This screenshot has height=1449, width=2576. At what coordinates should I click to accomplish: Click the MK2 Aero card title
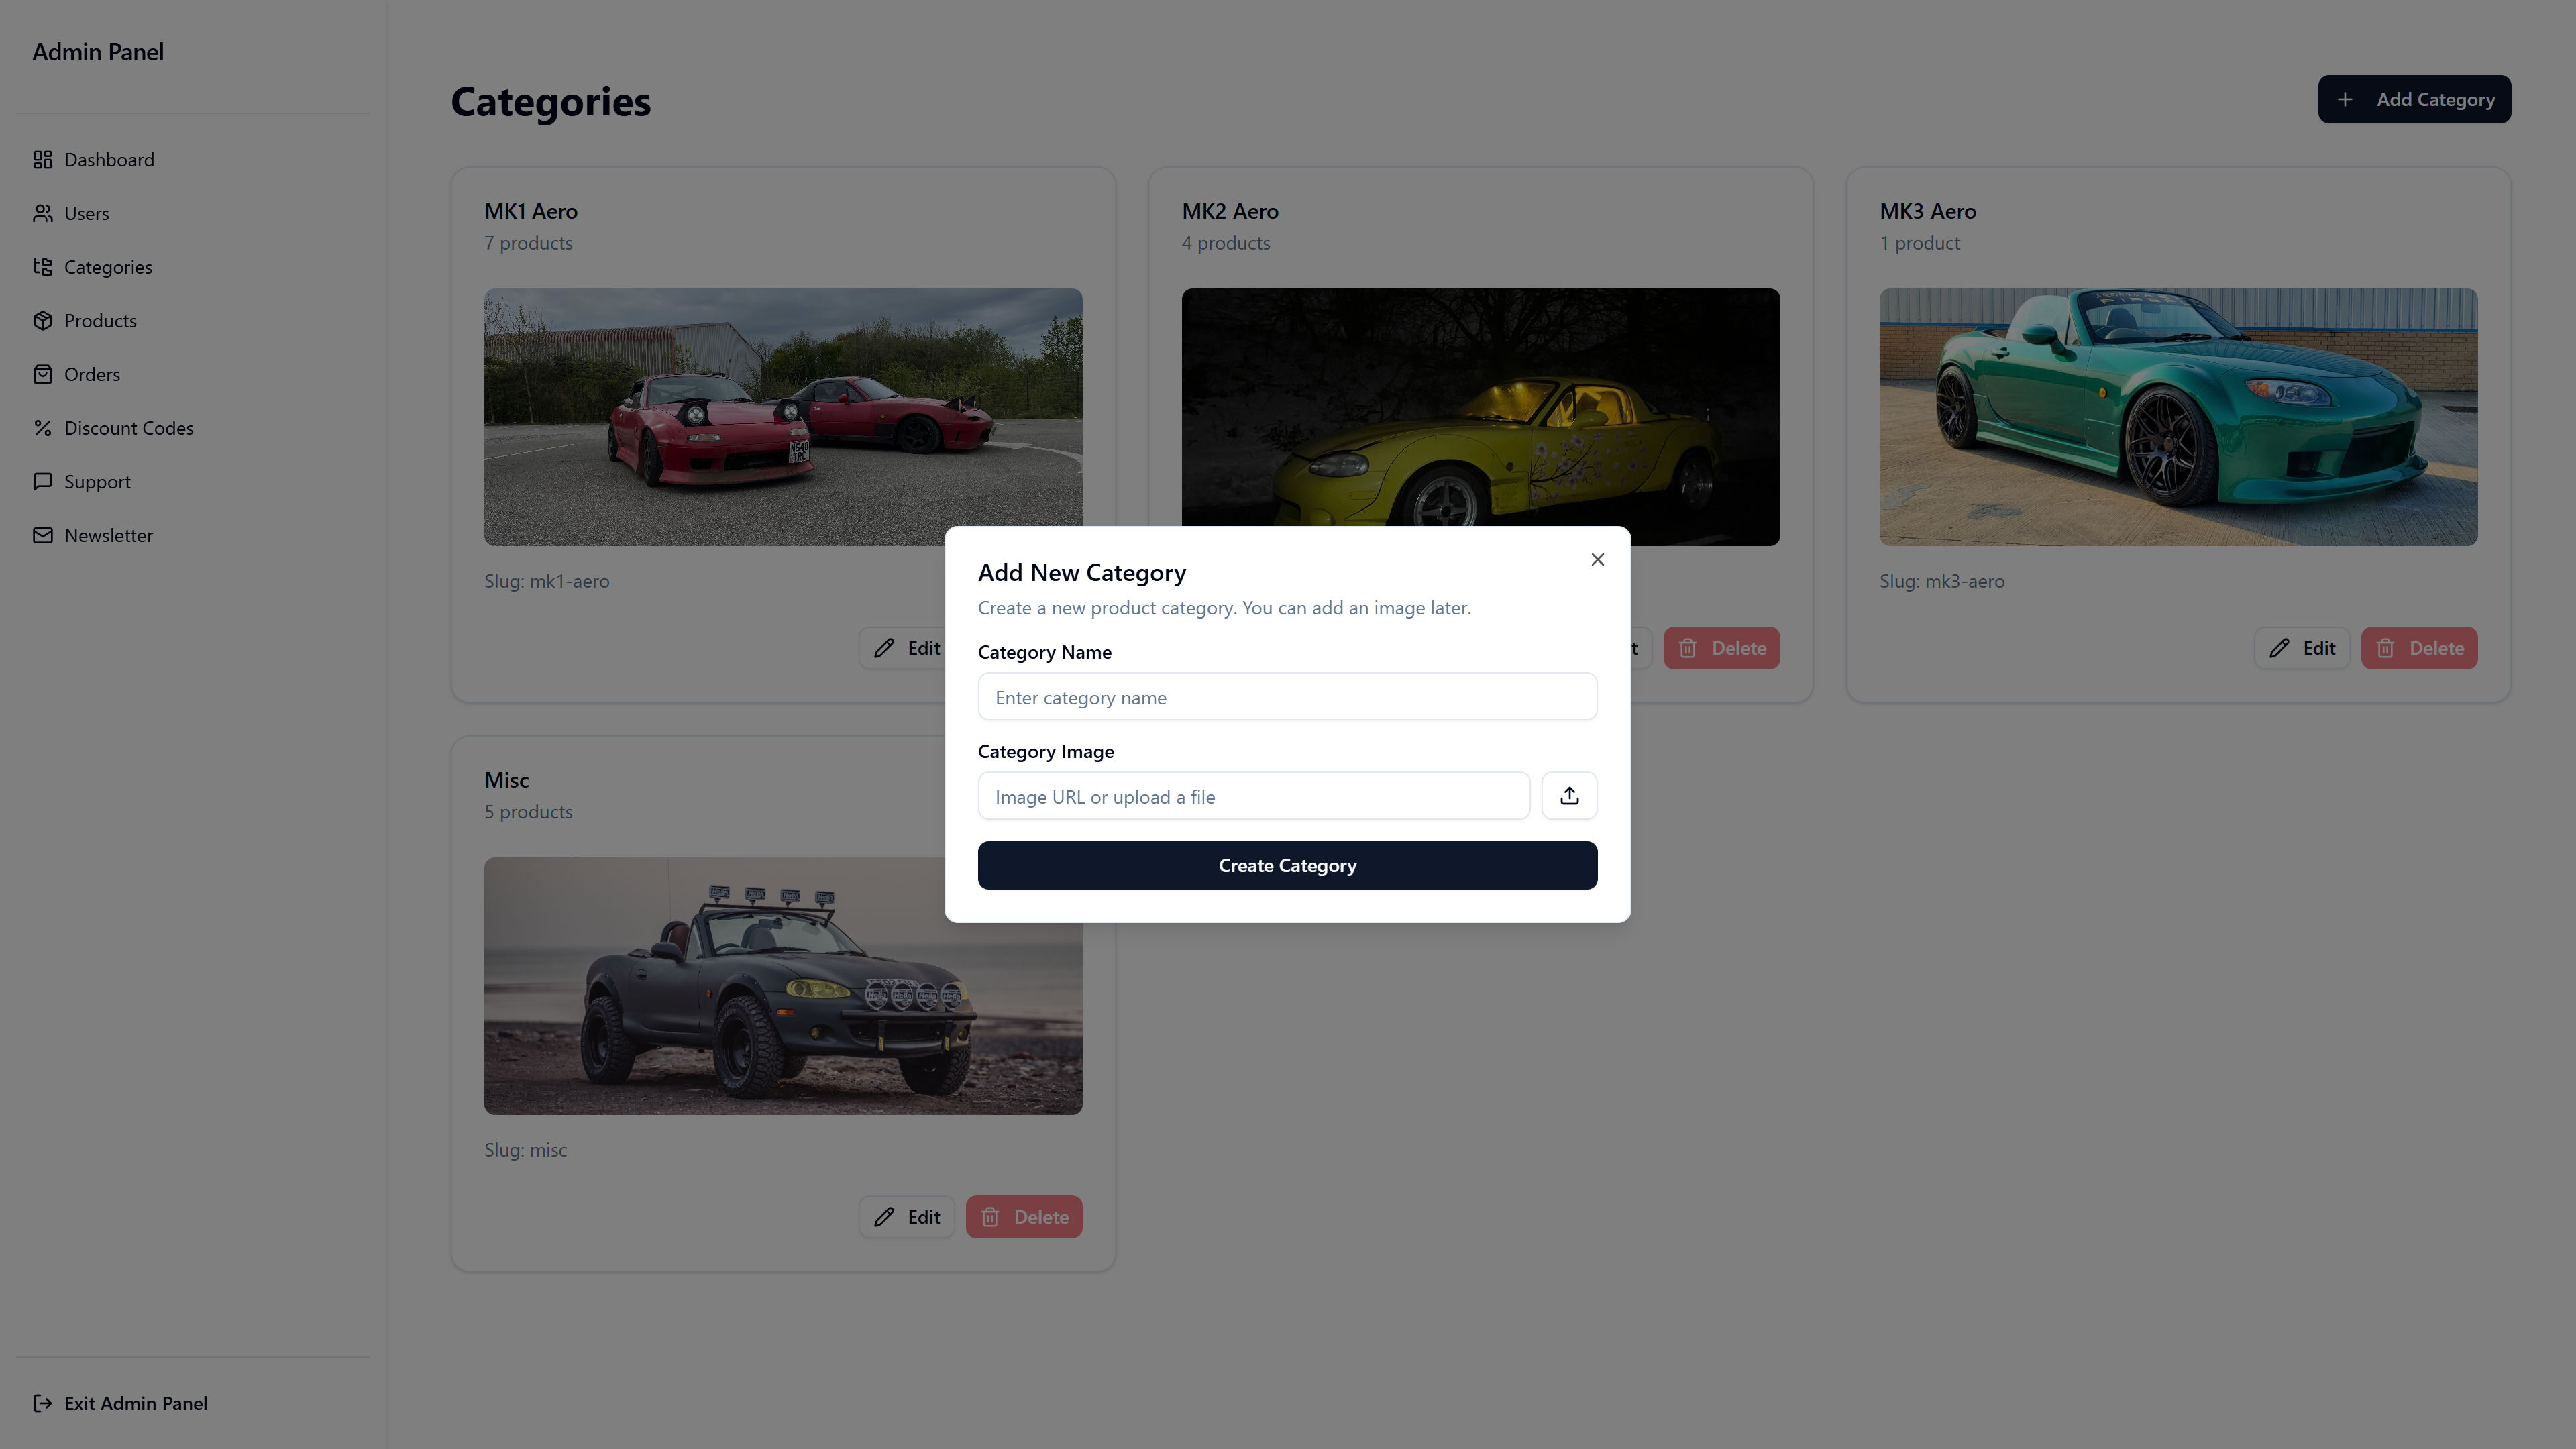point(1230,211)
